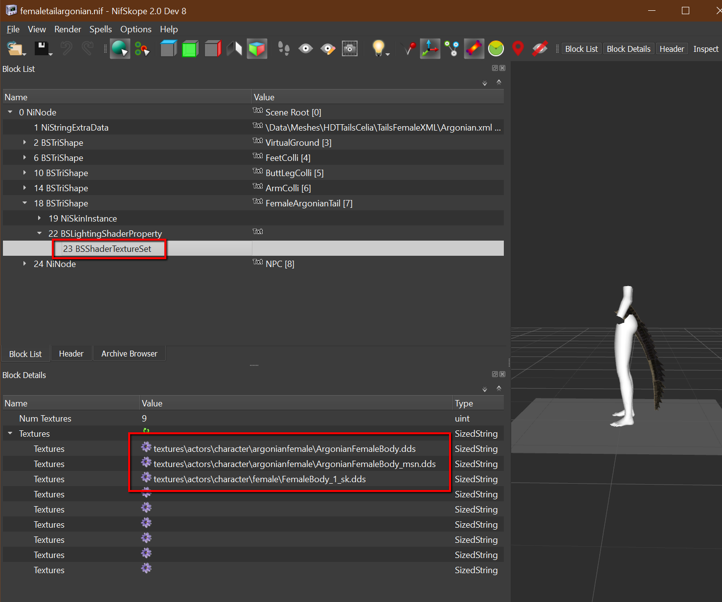Screen dimensions: 722x602
Task: Click the Undo arrow icon
Action: [x=66, y=48]
